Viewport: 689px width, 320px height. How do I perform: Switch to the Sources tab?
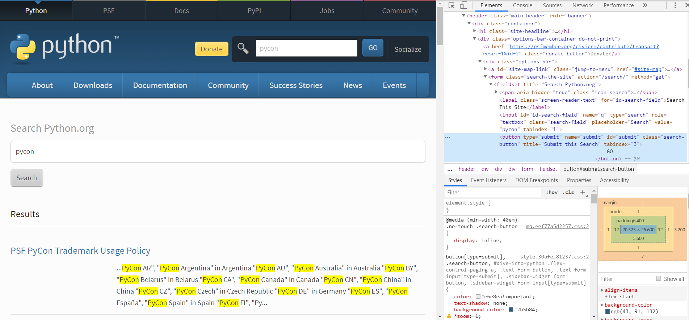click(x=552, y=5)
